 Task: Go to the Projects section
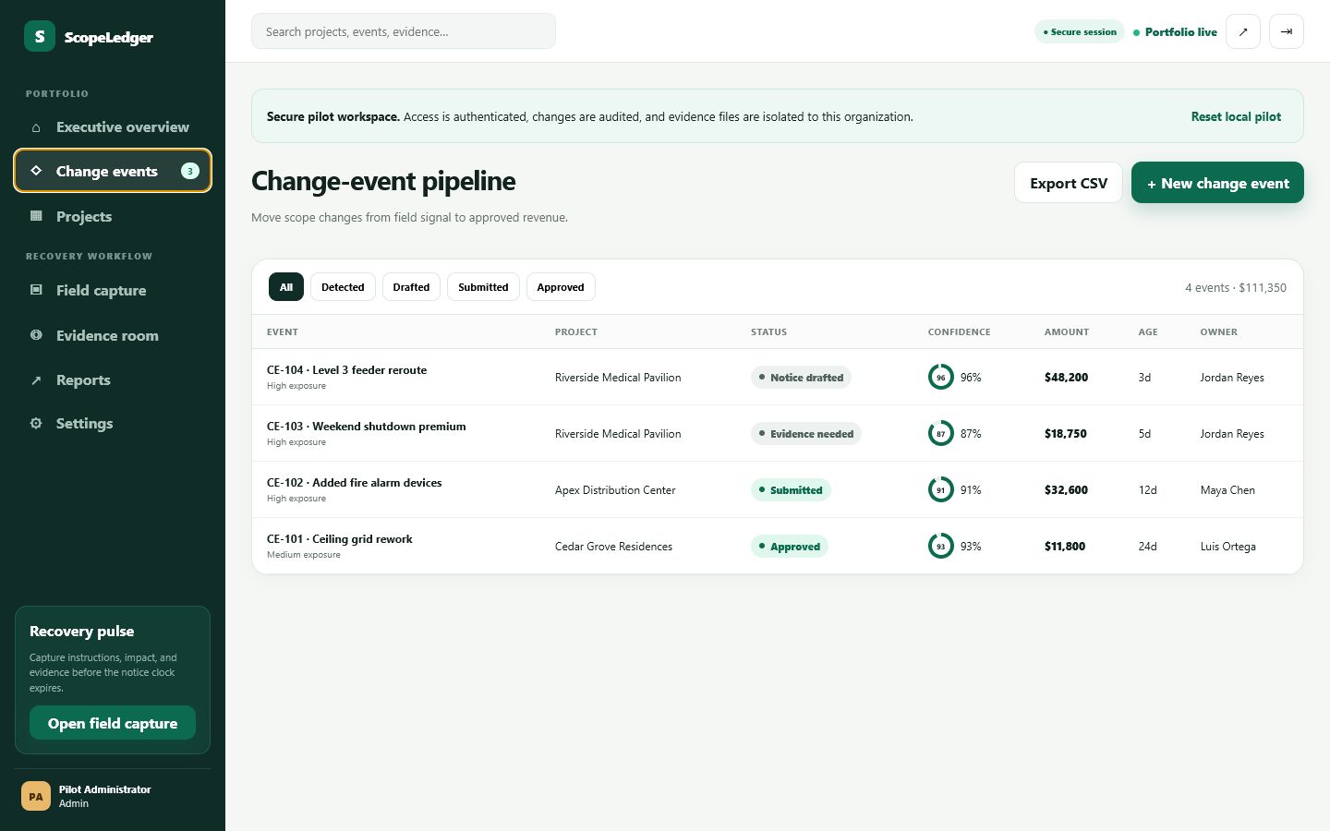point(113,216)
